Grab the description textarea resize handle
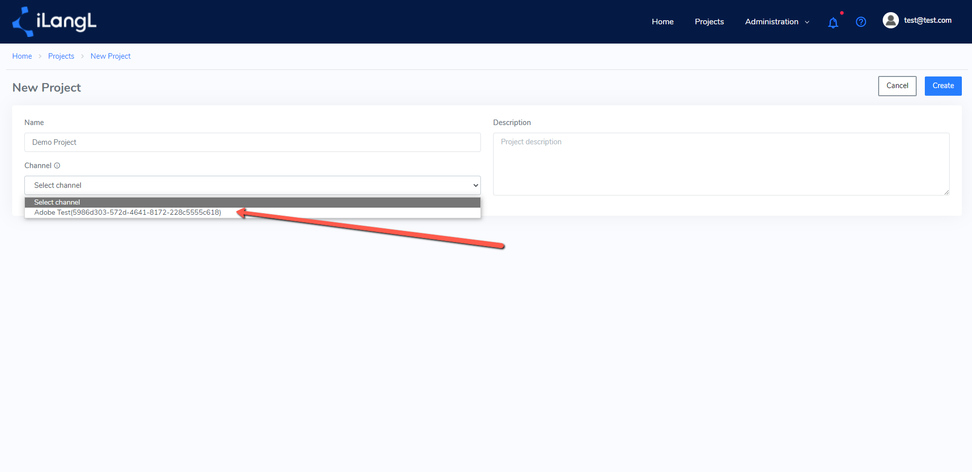This screenshot has width=972, height=472. coord(947,192)
